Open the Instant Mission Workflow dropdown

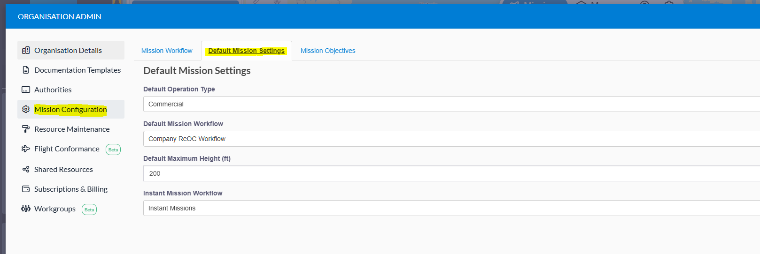(x=451, y=208)
